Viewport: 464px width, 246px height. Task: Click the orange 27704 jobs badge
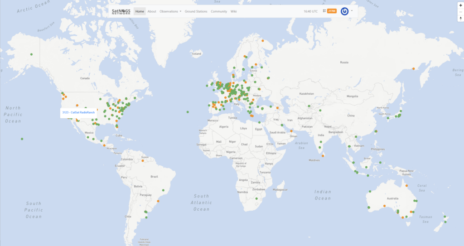332,11
